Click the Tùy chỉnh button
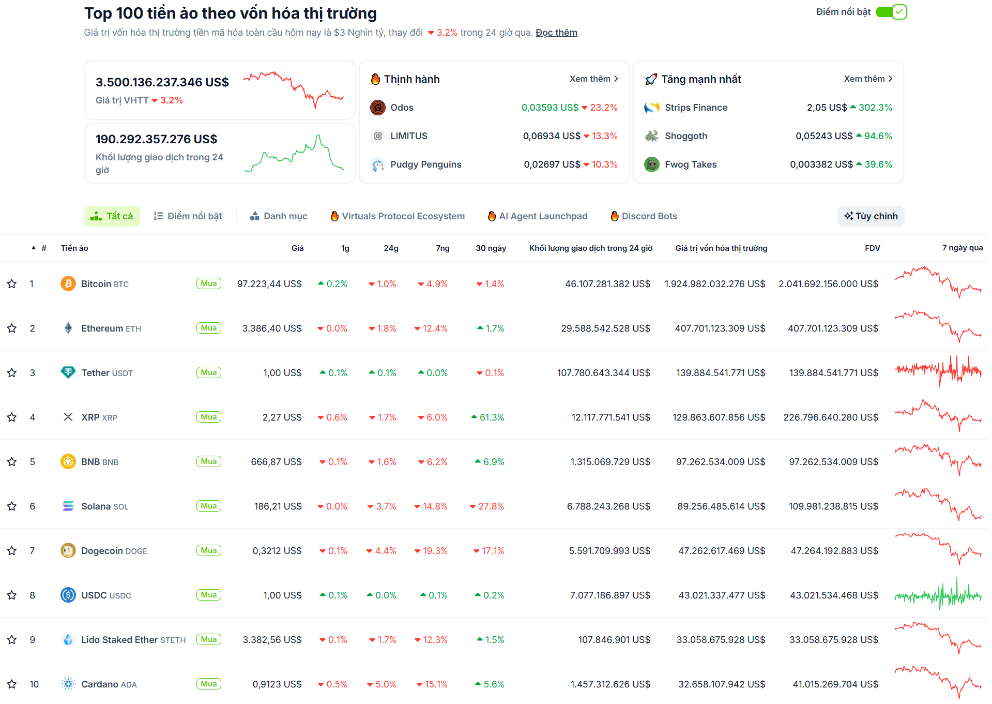Image resolution: width=992 pixels, height=704 pixels. 871,216
